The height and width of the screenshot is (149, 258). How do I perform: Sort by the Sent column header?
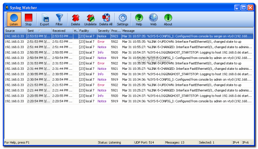39,31
